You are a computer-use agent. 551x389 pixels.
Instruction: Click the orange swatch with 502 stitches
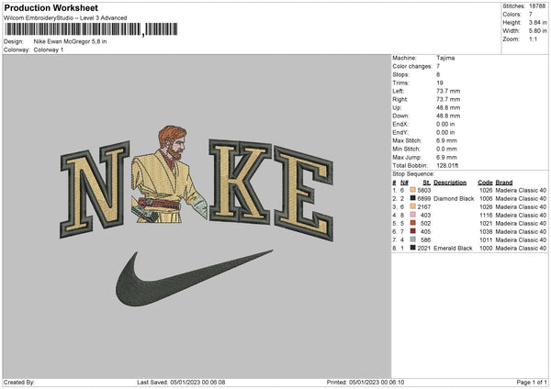413,223
